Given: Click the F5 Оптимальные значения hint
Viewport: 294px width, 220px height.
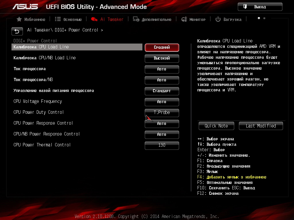Looking at the screenshot, I should coord(225,182).
